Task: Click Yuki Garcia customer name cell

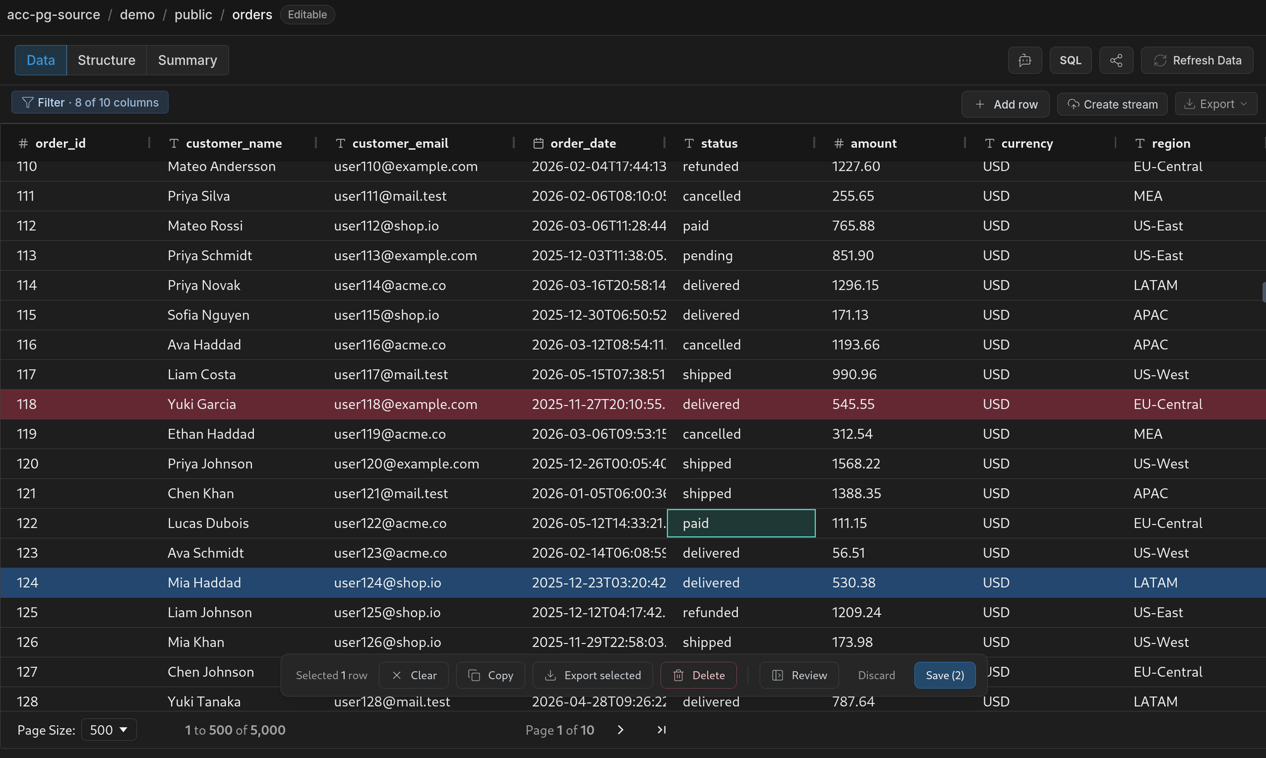Action: click(202, 404)
